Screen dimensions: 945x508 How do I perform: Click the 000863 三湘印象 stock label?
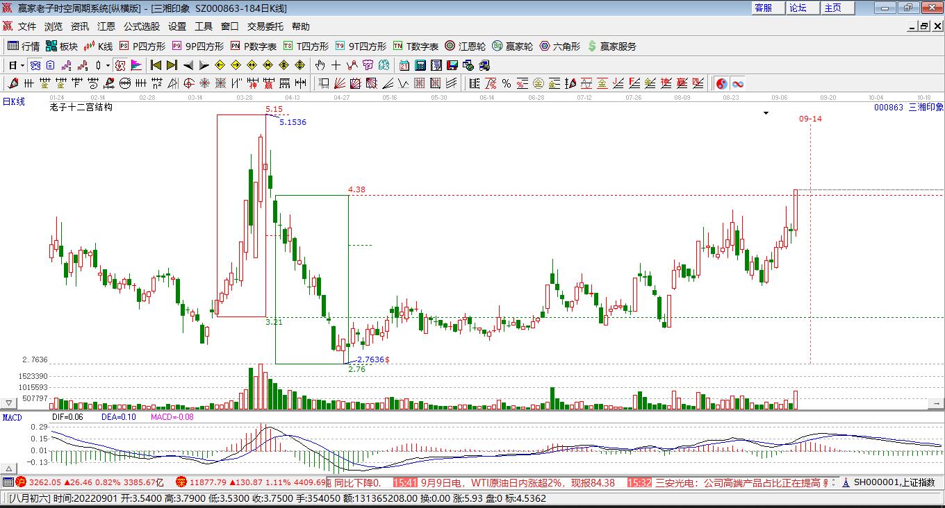[x=909, y=107]
